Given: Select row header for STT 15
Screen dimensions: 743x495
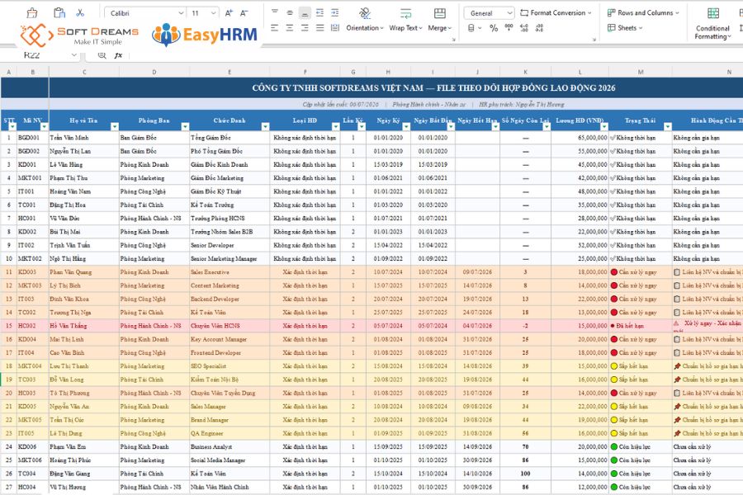Looking at the screenshot, I should tap(8, 326).
